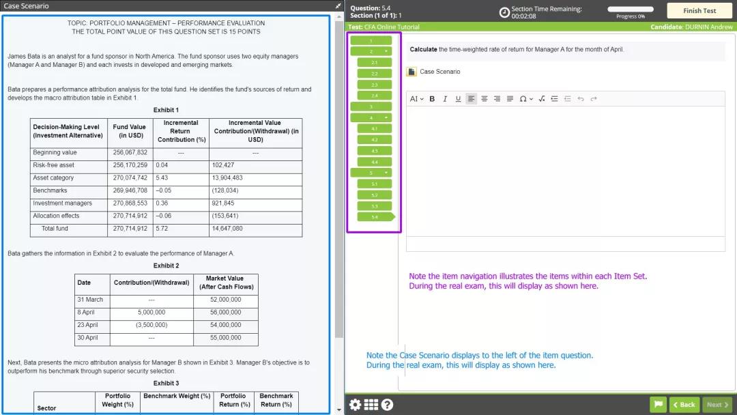
Task: Open the question grid overview icon
Action: [371, 405]
